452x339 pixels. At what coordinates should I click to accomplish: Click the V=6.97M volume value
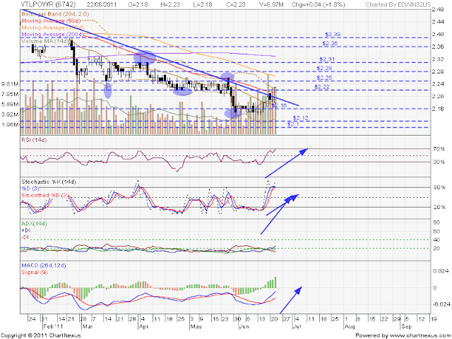270,4
